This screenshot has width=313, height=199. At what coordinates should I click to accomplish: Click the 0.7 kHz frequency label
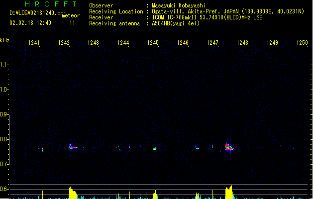point(3,164)
